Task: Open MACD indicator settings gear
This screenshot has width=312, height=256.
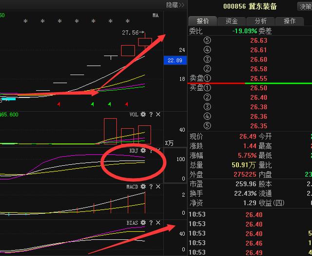Action: [x=143, y=187]
